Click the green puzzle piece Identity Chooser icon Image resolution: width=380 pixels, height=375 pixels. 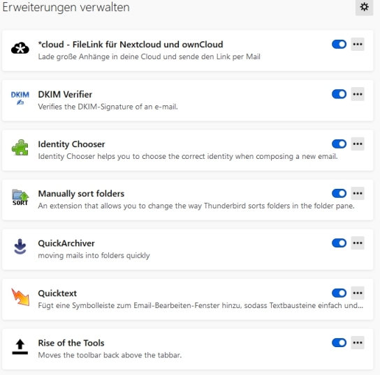point(20,148)
